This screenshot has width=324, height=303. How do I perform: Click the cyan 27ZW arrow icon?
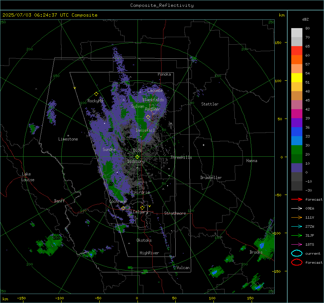[x=297, y=227]
